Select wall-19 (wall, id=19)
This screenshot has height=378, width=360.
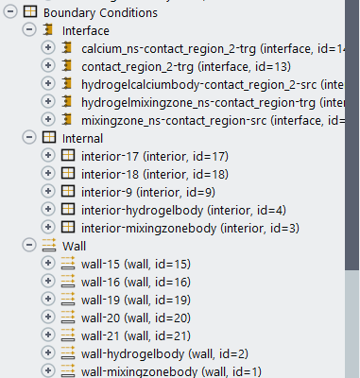point(136,301)
